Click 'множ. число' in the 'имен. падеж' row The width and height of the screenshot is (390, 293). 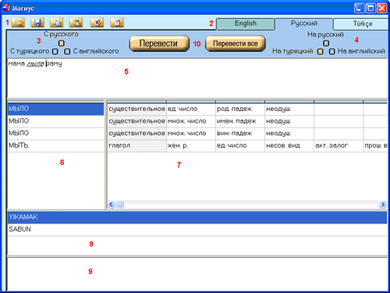pyautogui.click(x=191, y=121)
